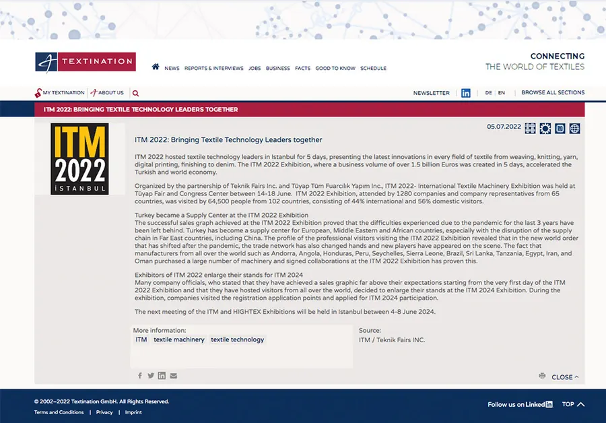Click the 'More information:' label
Image resolution: width=606 pixels, height=423 pixels.
pyautogui.click(x=160, y=330)
